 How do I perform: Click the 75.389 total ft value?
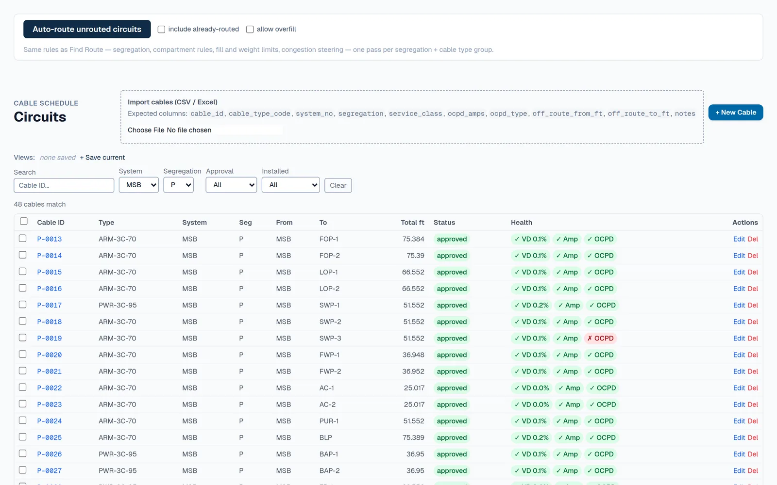tap(413, 437)
